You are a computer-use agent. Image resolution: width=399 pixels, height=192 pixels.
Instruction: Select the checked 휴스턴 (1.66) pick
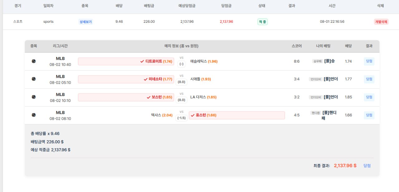tap(237, 115)
